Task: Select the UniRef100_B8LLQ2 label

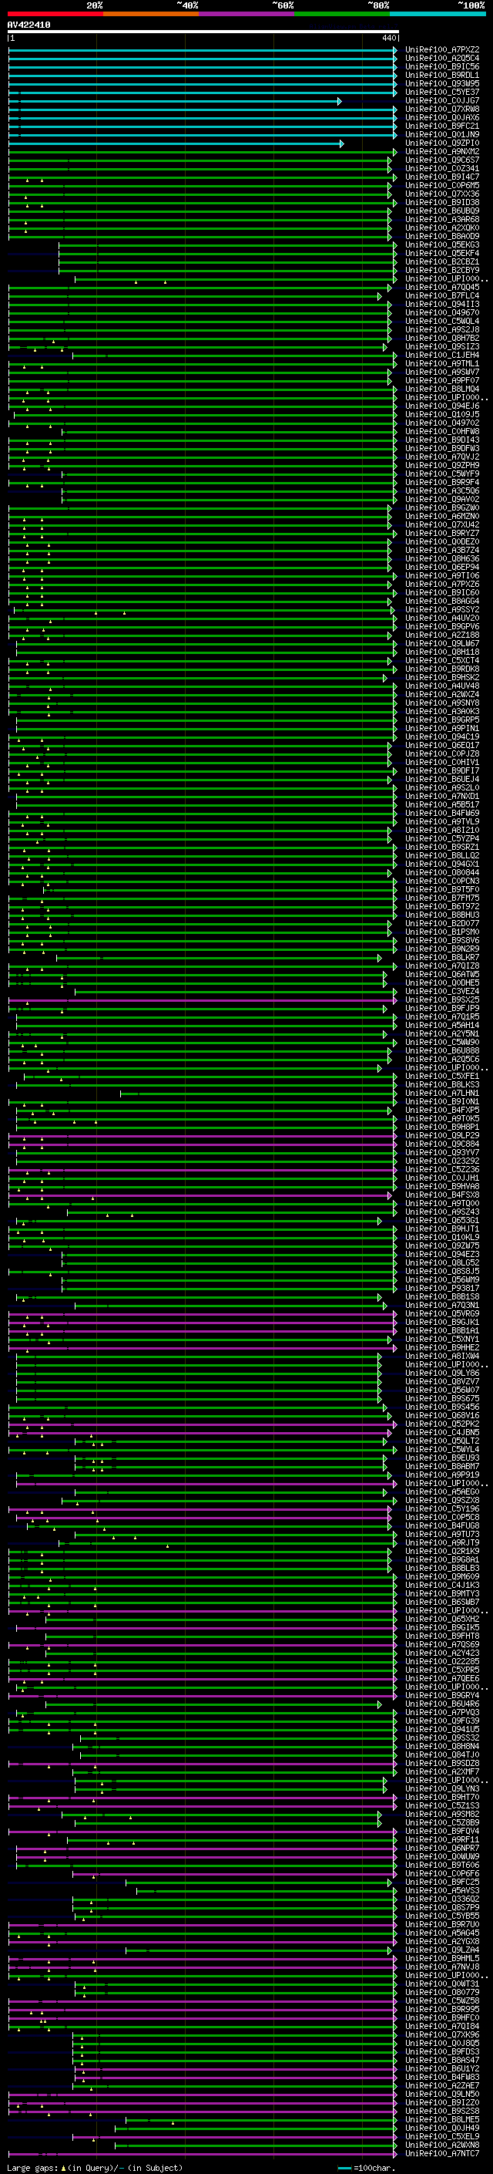Action: pyautogui.click(x=442, y=855)
